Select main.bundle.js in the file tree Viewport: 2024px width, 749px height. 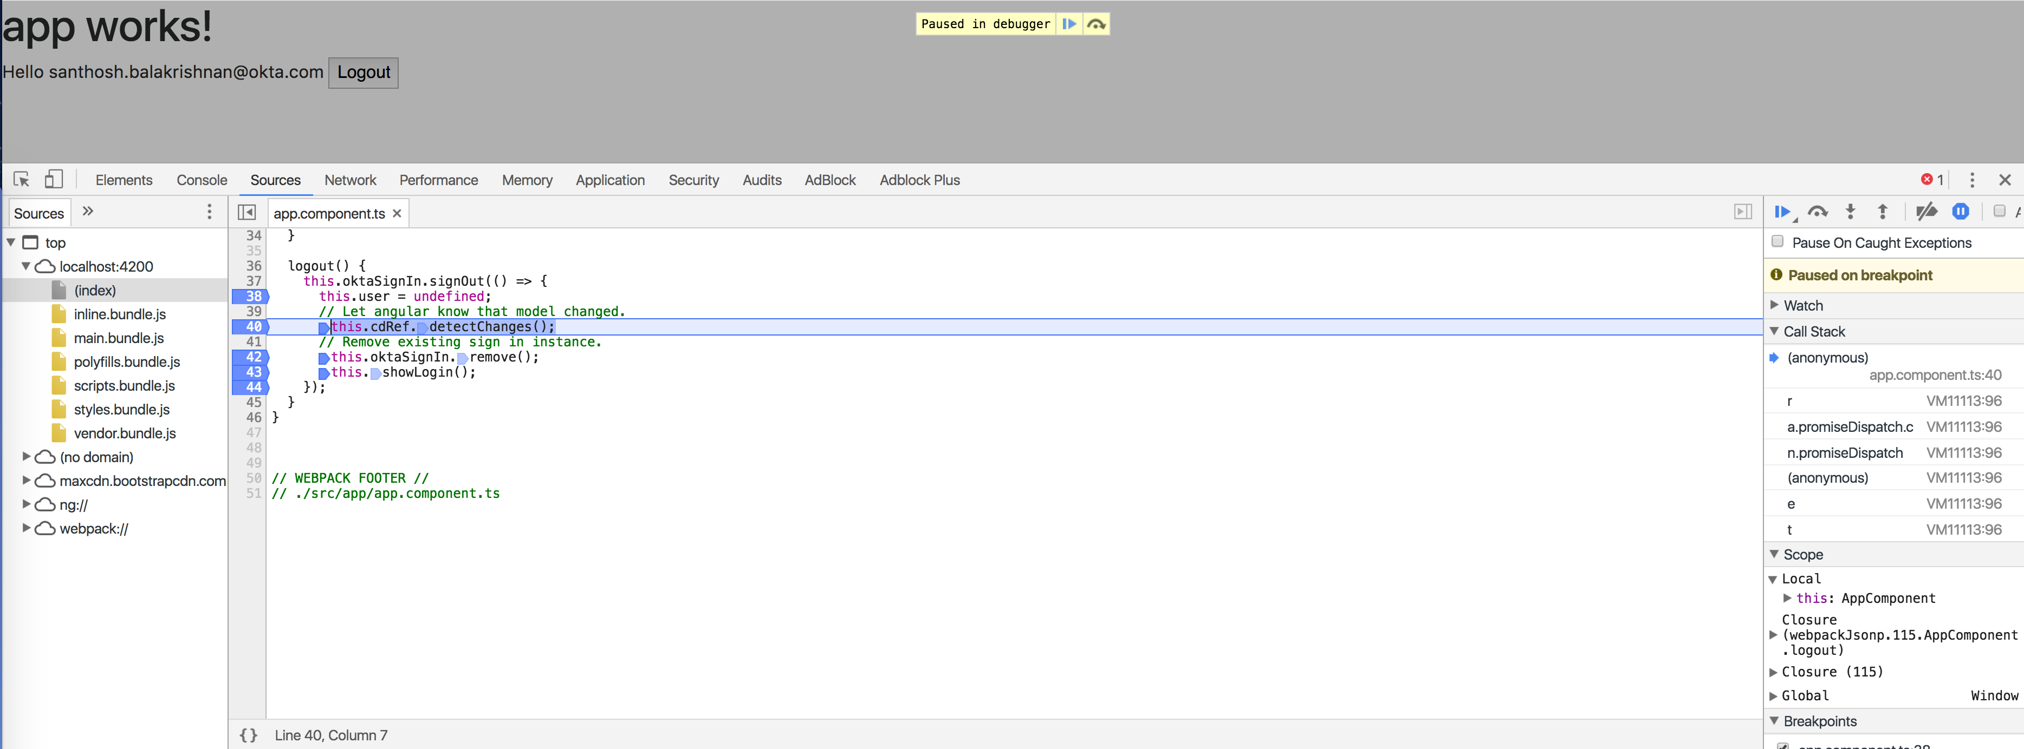click(x=119, y=338)
